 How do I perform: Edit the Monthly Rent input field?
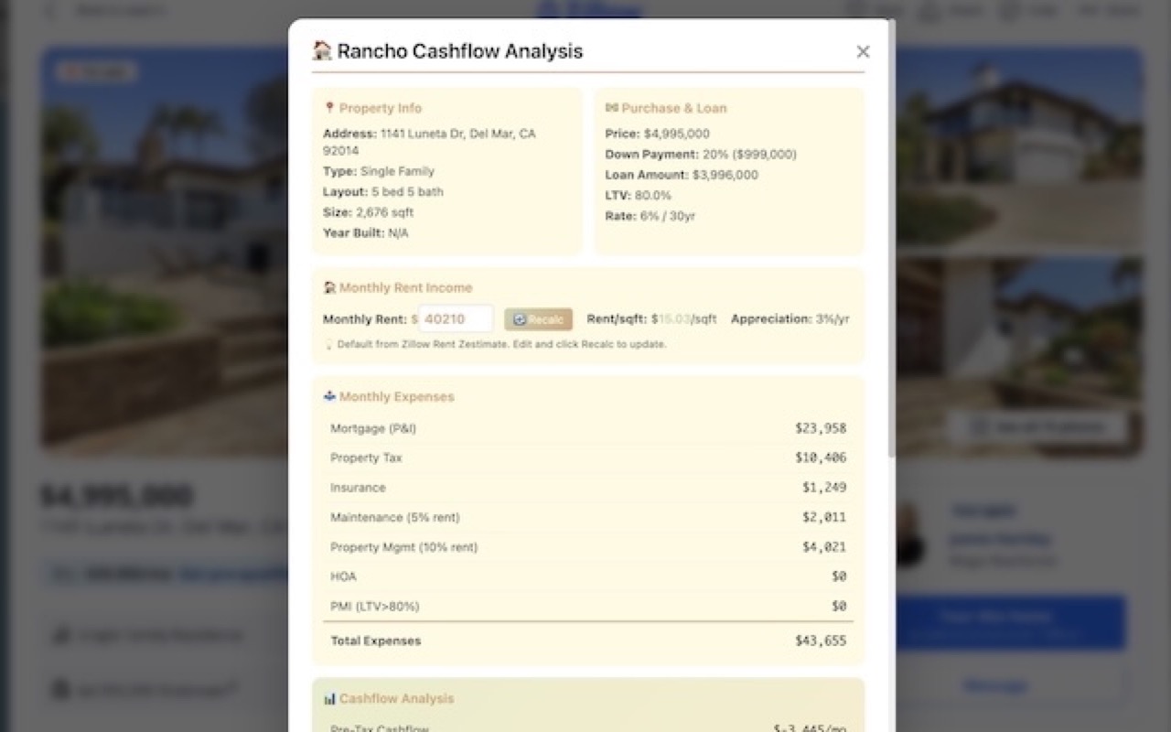(x=456, y=318)
